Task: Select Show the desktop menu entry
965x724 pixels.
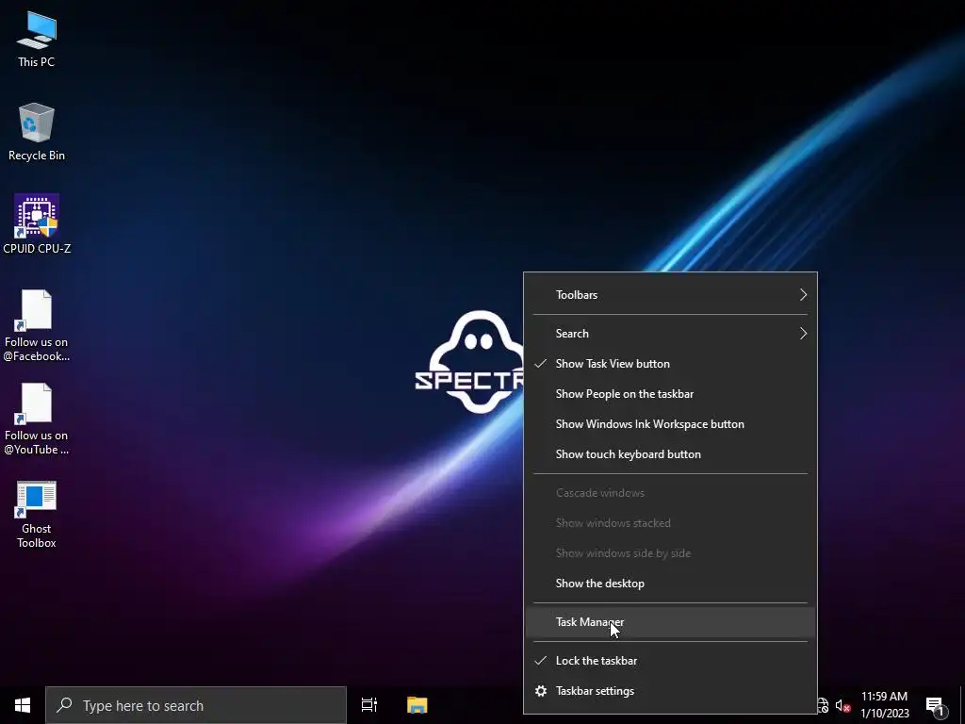Action: point(670,584)
